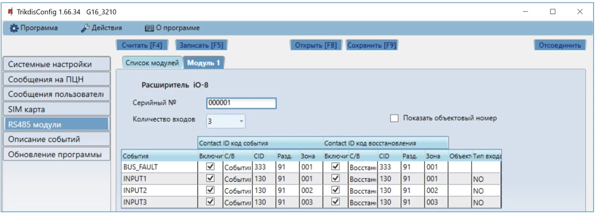
Task: Click the Записать [F5] button
Action: [201, 45]
